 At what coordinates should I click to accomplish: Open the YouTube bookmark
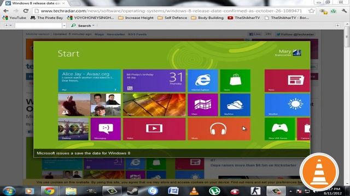14,18
